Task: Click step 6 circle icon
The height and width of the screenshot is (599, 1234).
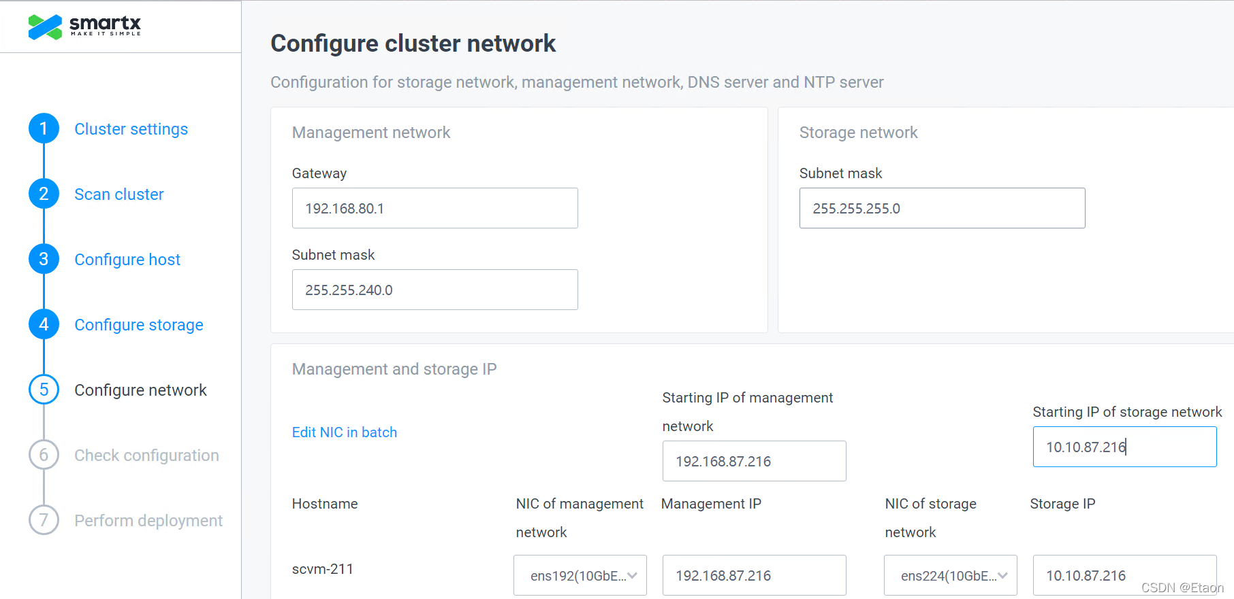Action: (x=44, y=455)
